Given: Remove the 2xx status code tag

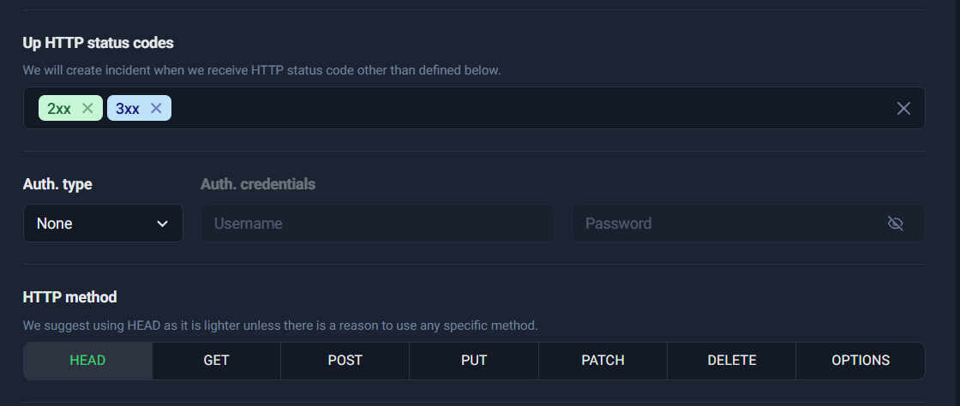Looking at the screenshot, I should click(x=87, y=108).
